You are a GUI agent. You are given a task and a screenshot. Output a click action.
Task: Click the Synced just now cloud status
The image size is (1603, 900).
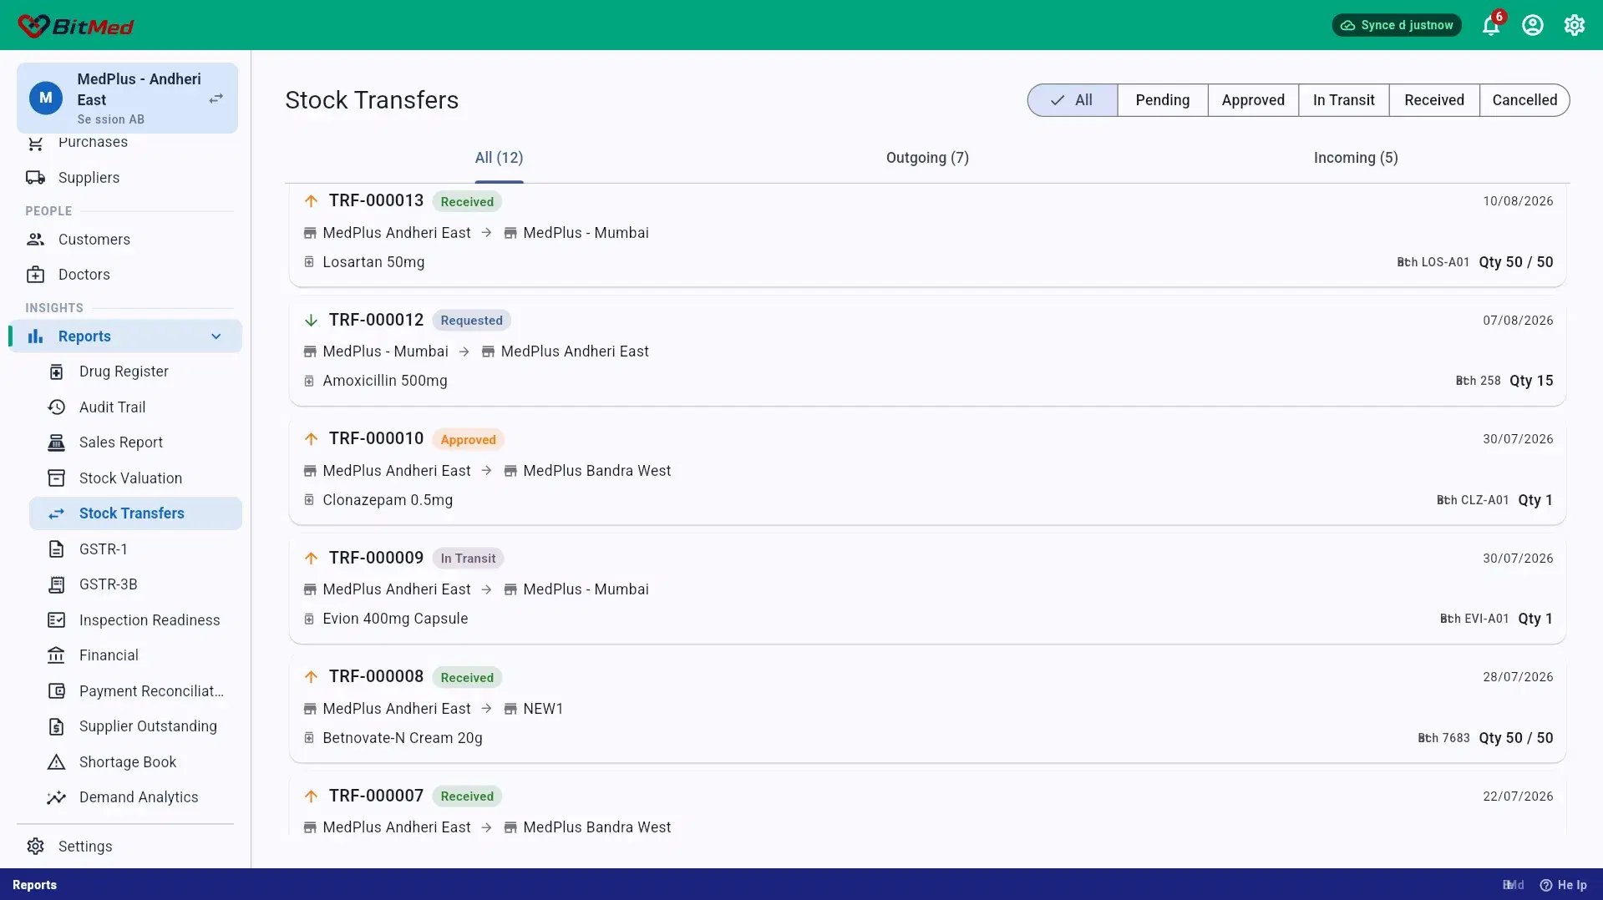[x=1397, y=25]
